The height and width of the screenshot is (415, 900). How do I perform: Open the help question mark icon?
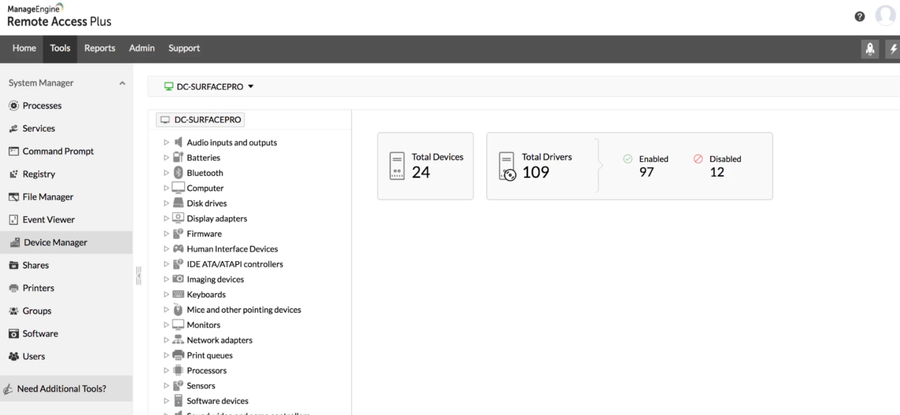coord(860,17)
